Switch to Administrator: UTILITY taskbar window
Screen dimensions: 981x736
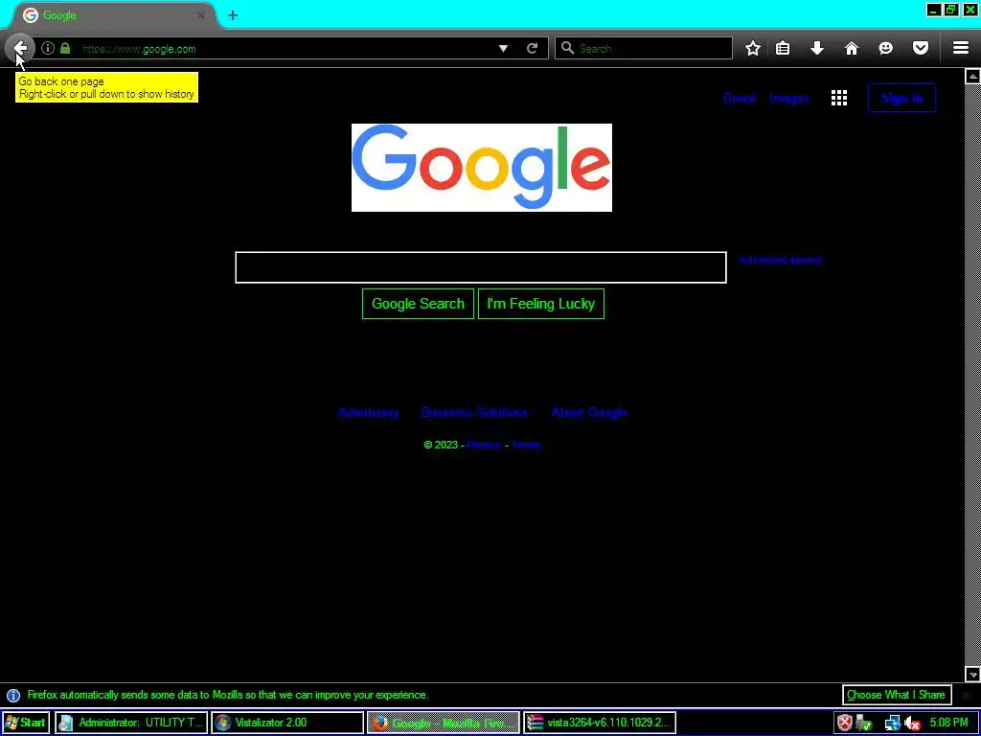(x=130, y=723)
